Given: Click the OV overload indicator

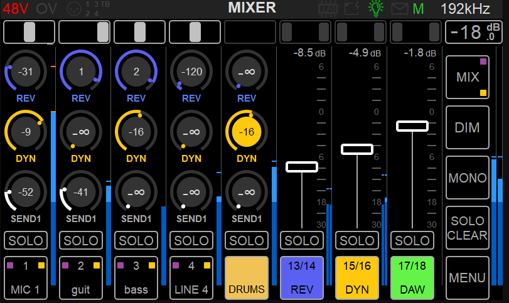Looking at the screenshot, I should pos(45,9).
